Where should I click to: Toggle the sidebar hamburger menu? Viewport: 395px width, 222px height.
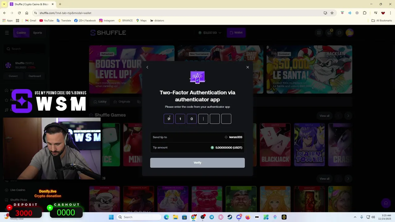[x=7, y=33]
